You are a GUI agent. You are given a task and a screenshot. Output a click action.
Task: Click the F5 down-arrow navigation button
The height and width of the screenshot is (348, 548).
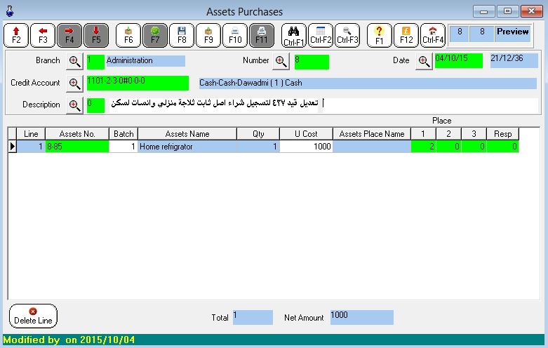point(96,35)
